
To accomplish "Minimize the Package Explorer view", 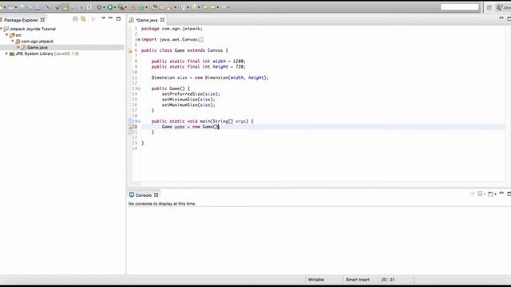I will click(110, 18).
